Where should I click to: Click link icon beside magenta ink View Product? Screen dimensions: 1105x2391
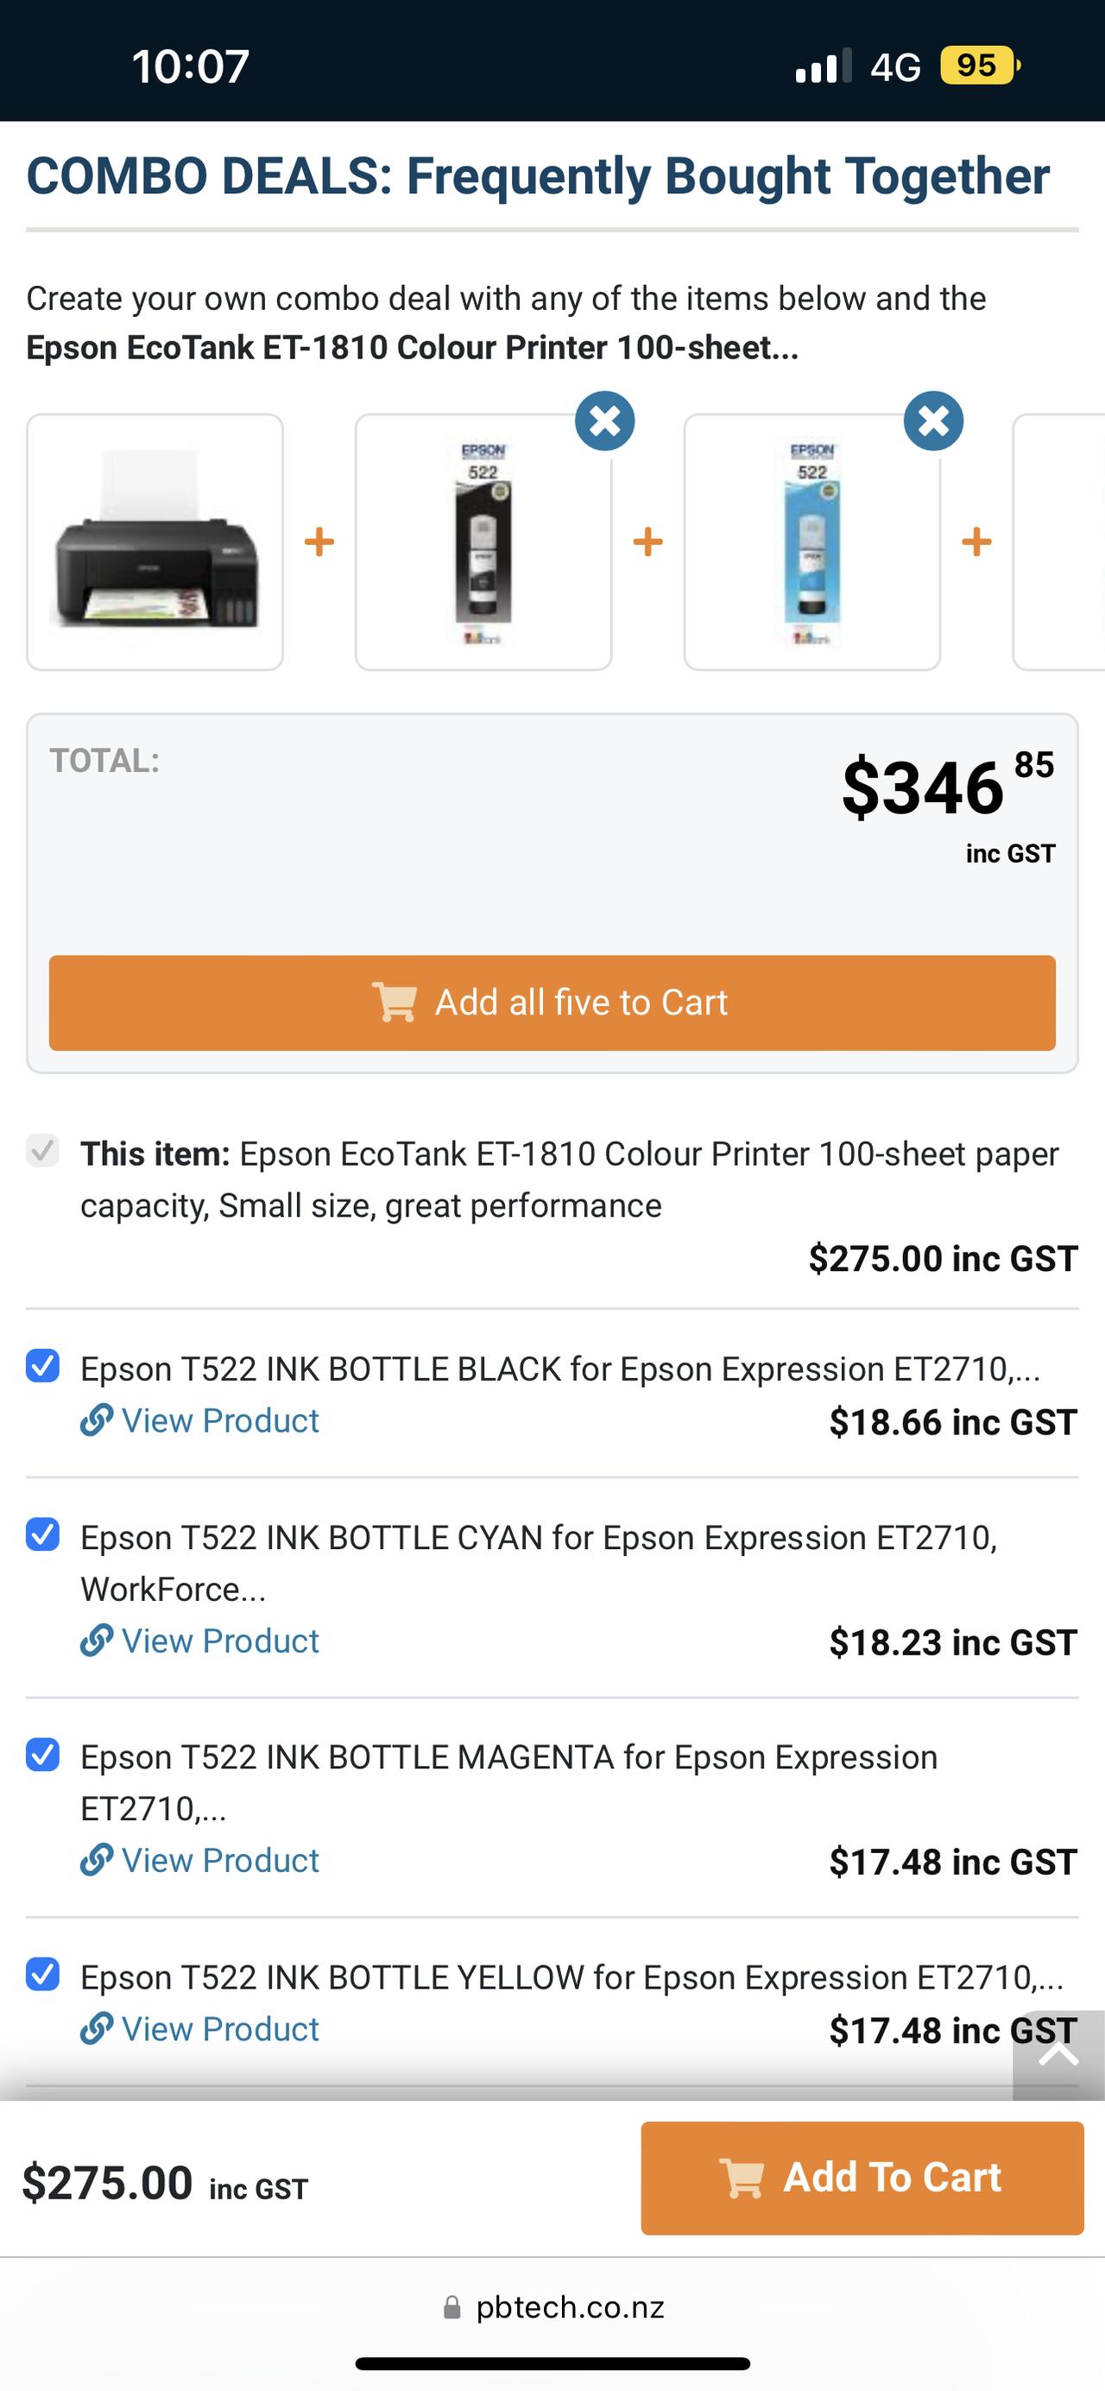[x=97, y=1859]
